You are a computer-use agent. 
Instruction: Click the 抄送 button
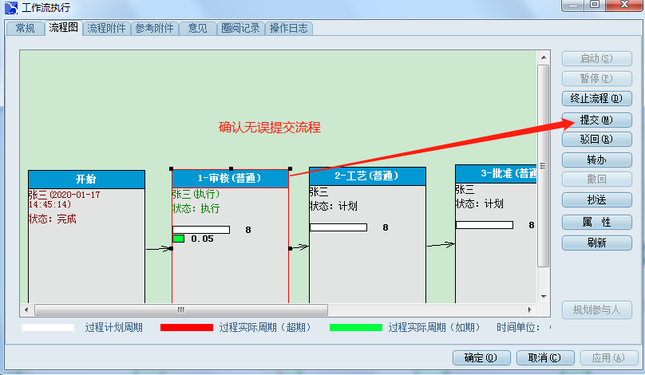[x=596, y=199]
